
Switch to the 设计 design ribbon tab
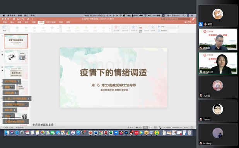pyautogui.click(x=27, y=22)
